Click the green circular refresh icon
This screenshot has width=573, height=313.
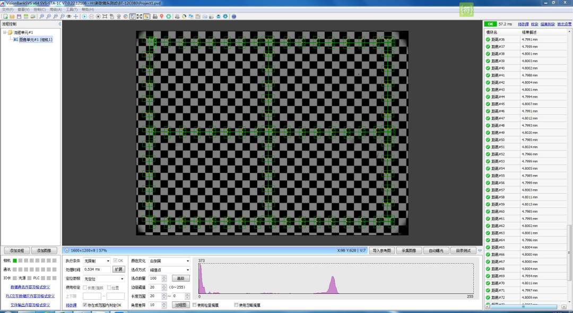[169, 16]
